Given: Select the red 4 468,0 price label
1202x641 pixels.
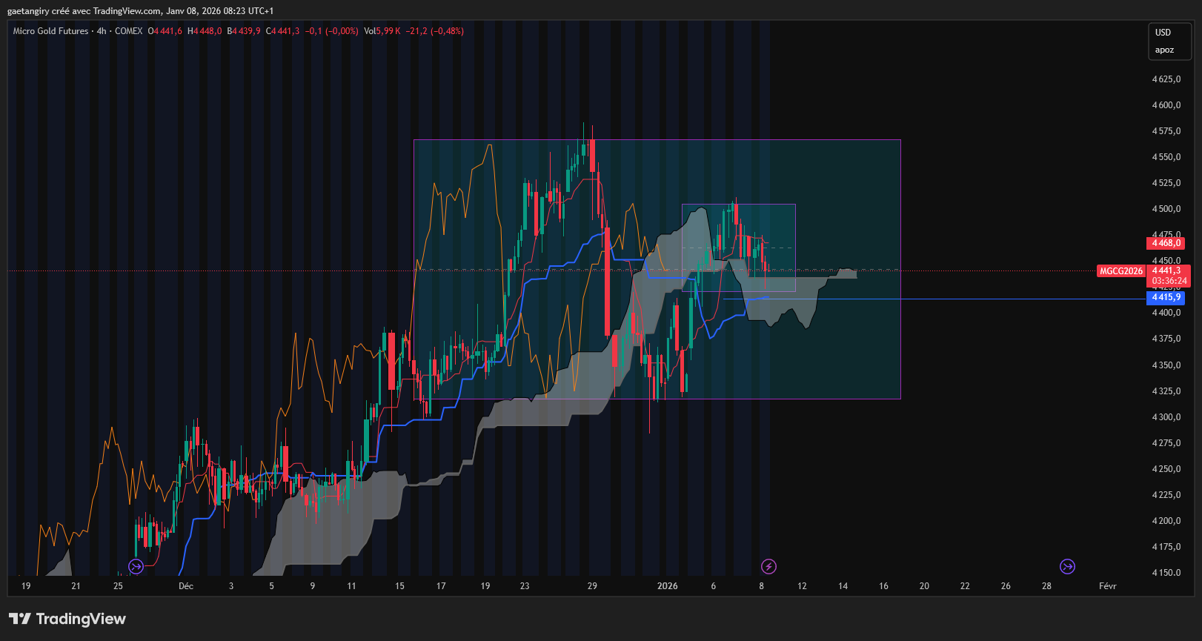Looking at the screenshot, I should coord(1166,243).
